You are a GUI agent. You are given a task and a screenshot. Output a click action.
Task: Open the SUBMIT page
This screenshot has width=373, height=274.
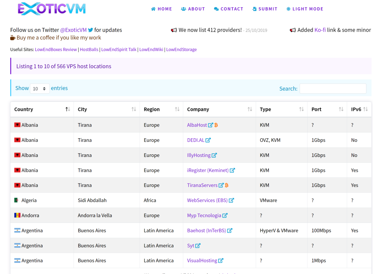(x=265, y=9)
